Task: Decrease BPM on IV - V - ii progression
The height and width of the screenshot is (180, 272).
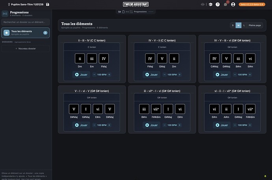Action: tap(164, 75)
